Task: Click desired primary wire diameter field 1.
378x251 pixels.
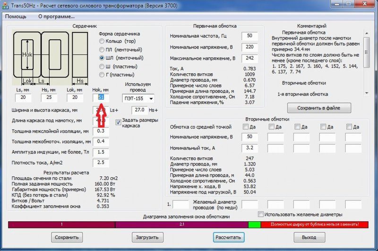Action: (181, 205)
